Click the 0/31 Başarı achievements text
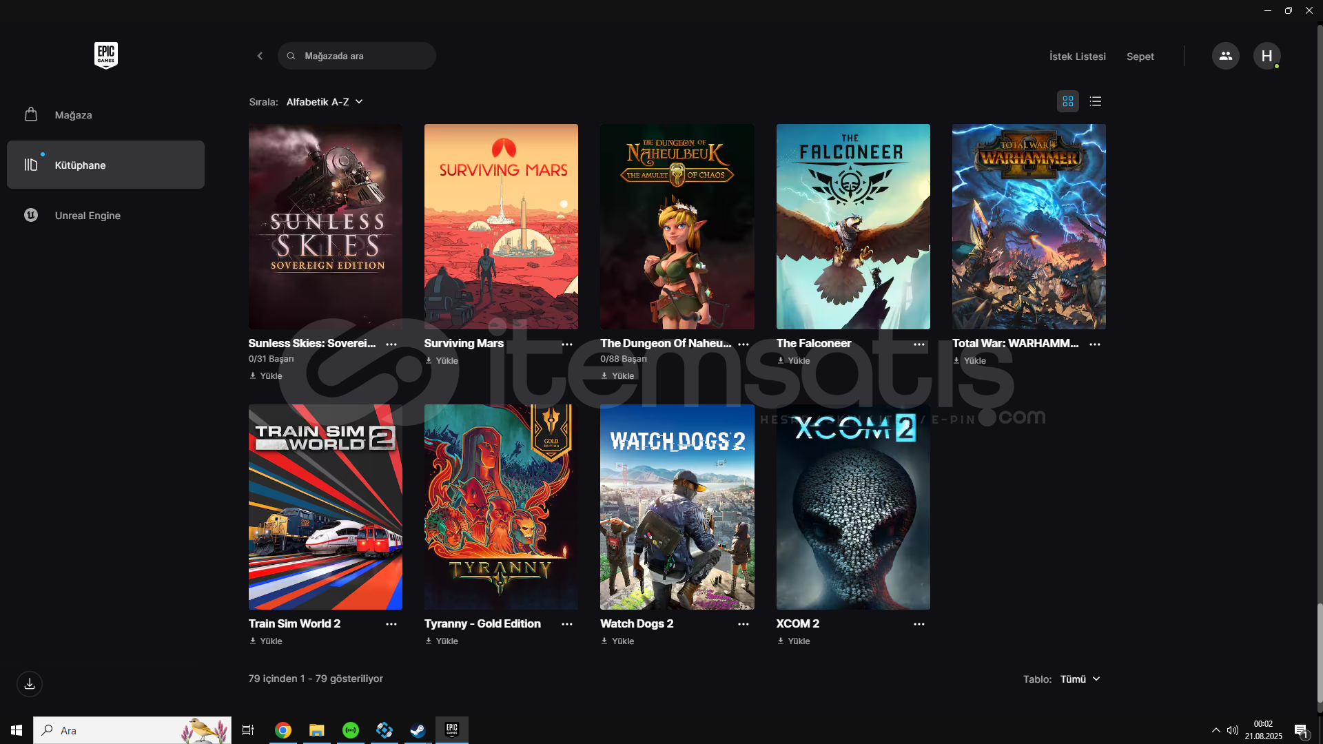 pos(271,359)
